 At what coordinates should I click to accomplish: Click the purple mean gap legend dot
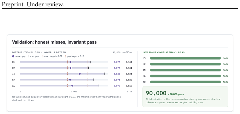click(x=13, y=56)
